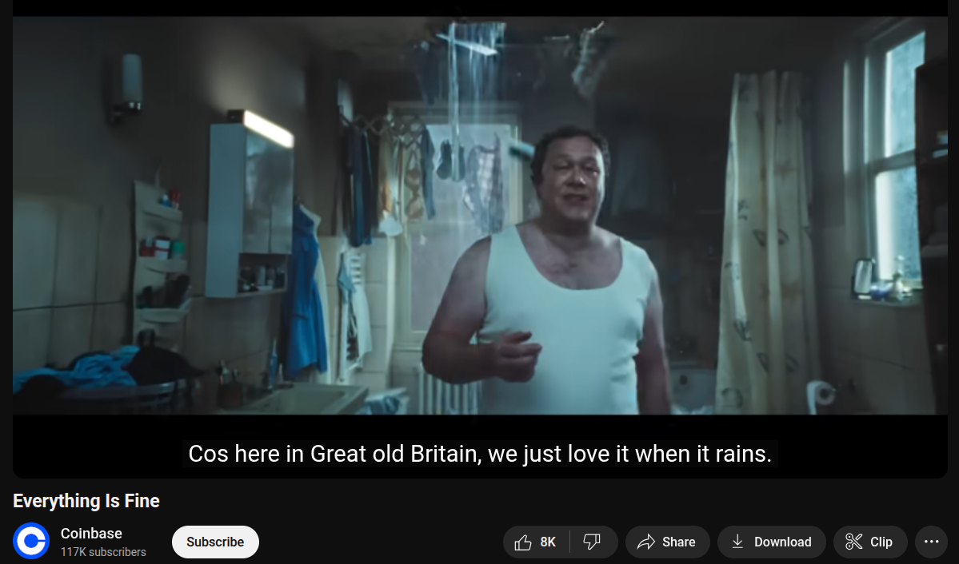959x564 pixels.
Task: Open the Coinbase channel avatar
Action: [x=31, y=541]
